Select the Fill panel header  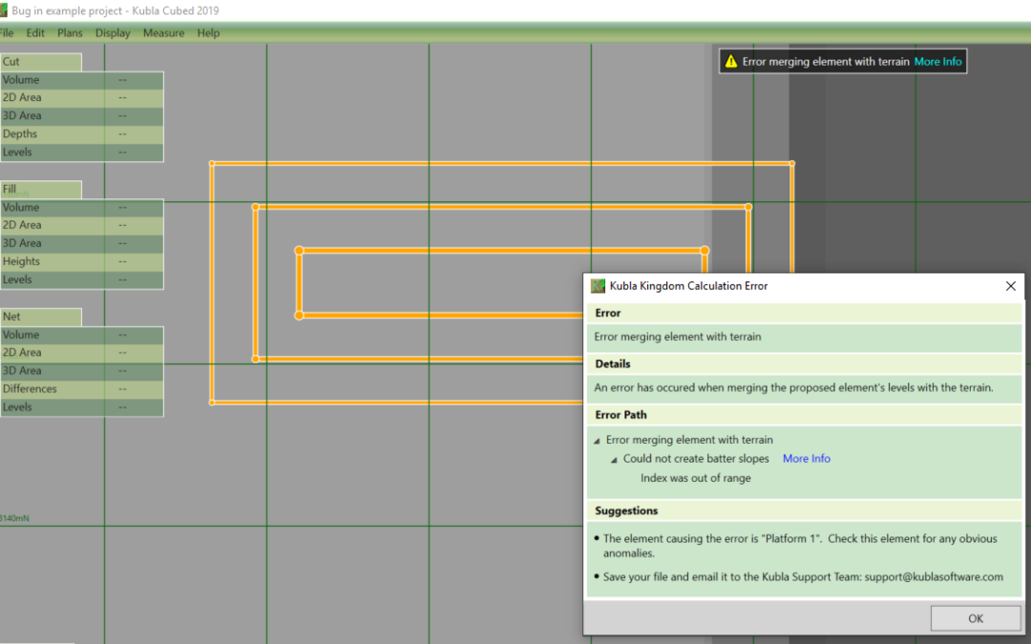tap(41, 189)
